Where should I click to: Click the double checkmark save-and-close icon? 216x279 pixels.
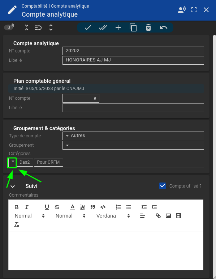pos(103,27)
